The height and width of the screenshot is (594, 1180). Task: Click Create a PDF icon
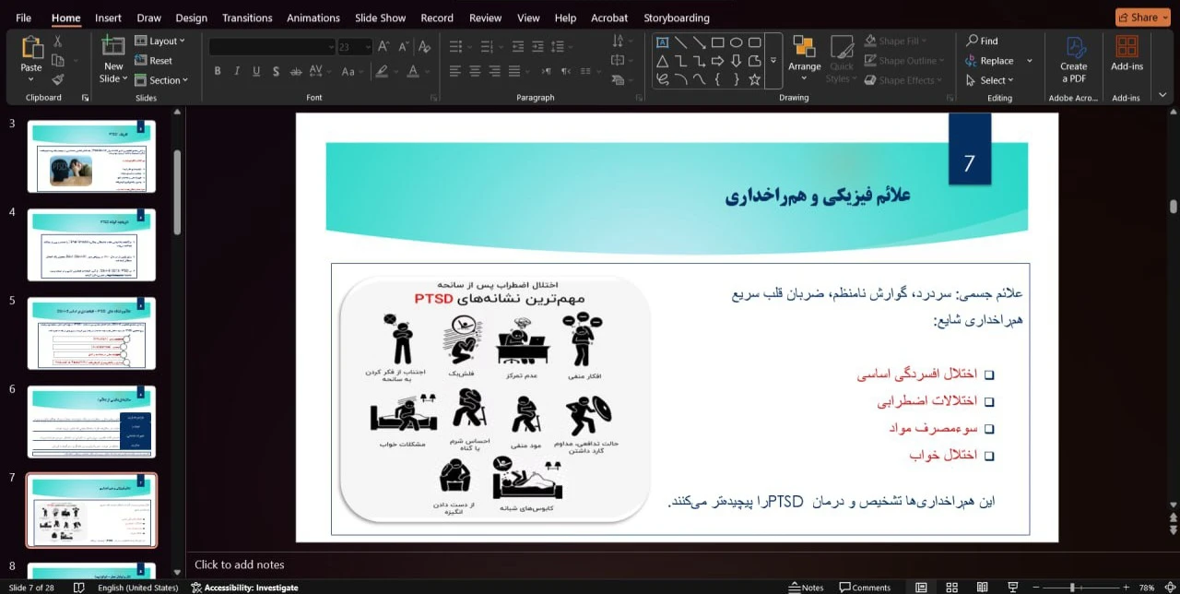(x=1073, y=59)
